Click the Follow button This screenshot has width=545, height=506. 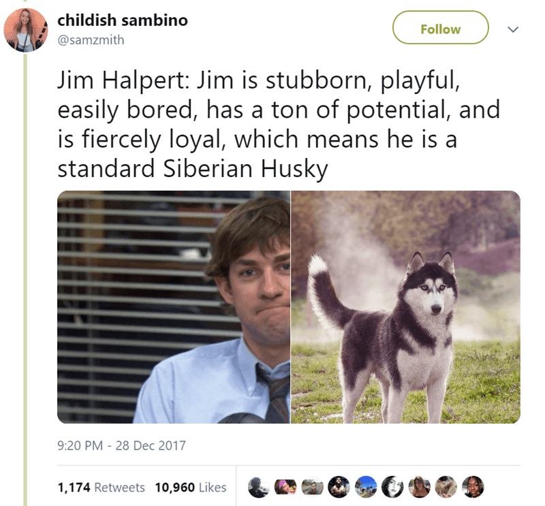[440, 28]
